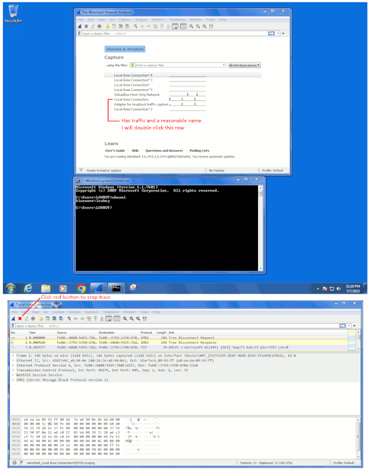370x470 pixels.
Task: Open Statistics menu in capture window
Action: pos(91,312)
